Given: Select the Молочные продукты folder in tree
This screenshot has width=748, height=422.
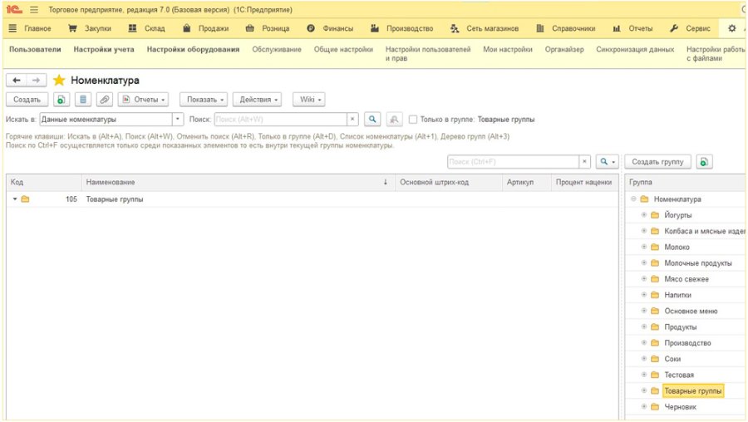Looking at the screenshot, I should 698,263.
